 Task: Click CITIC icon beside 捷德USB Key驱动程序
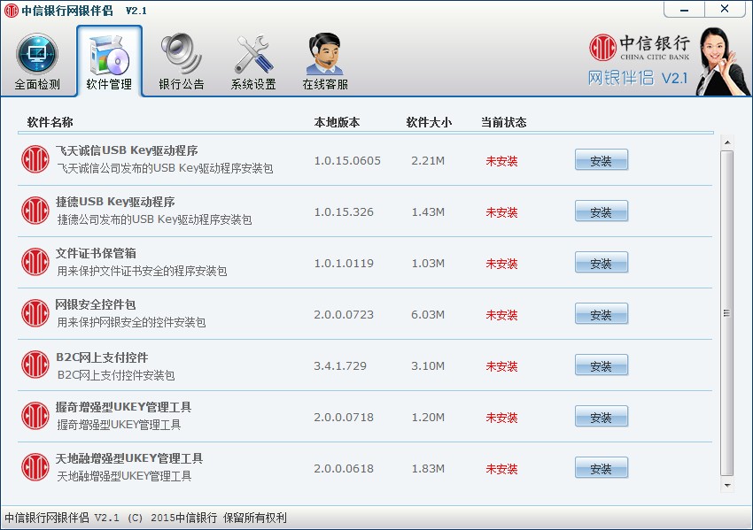point(35,211)
